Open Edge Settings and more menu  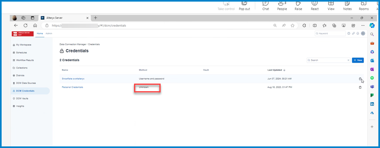(363, 26)
